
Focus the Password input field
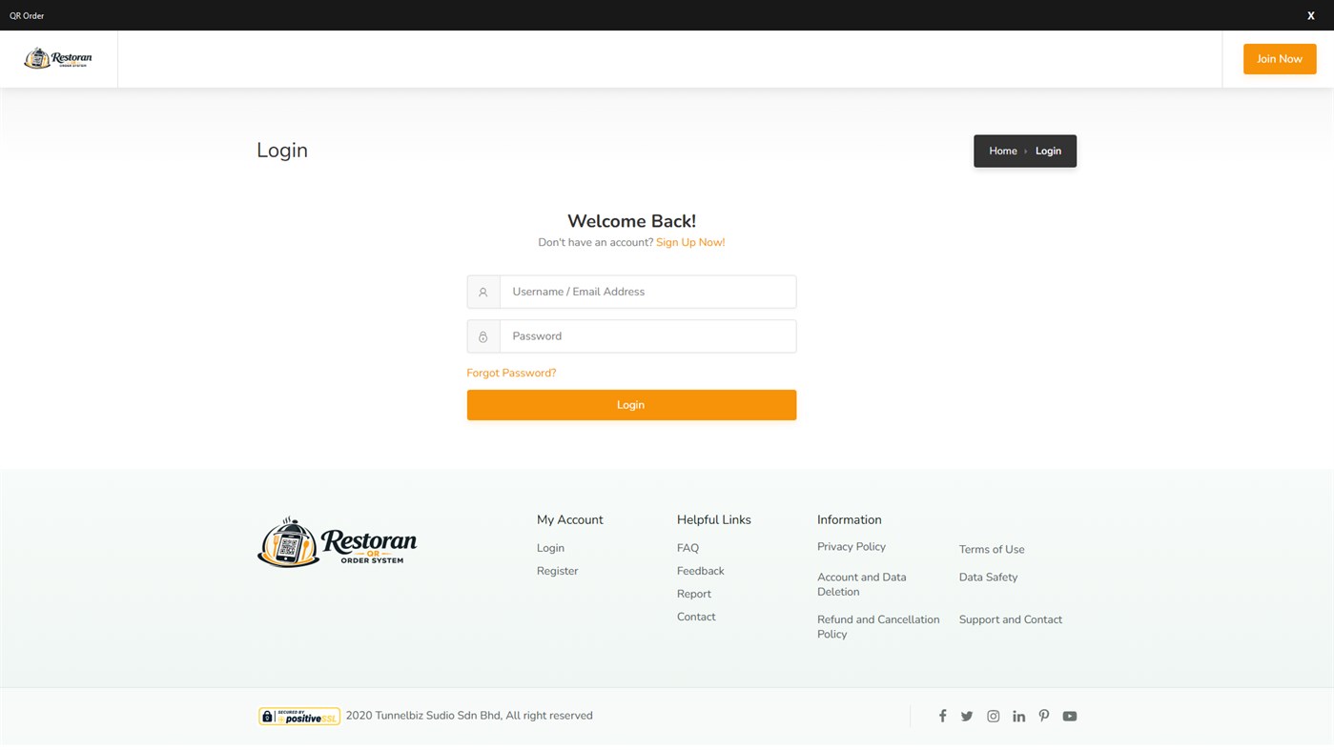click(647, 336)
